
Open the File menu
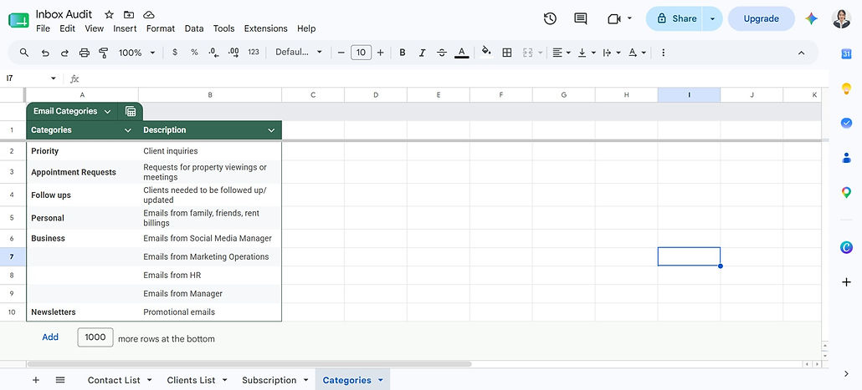click(x=43, y=28)
